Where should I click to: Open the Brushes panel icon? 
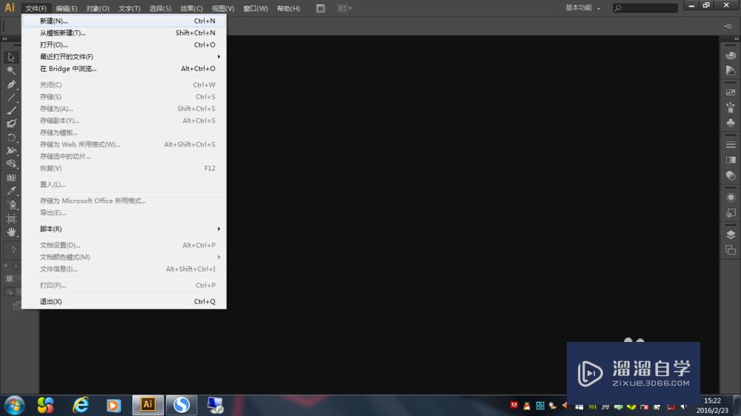point(731,107)
